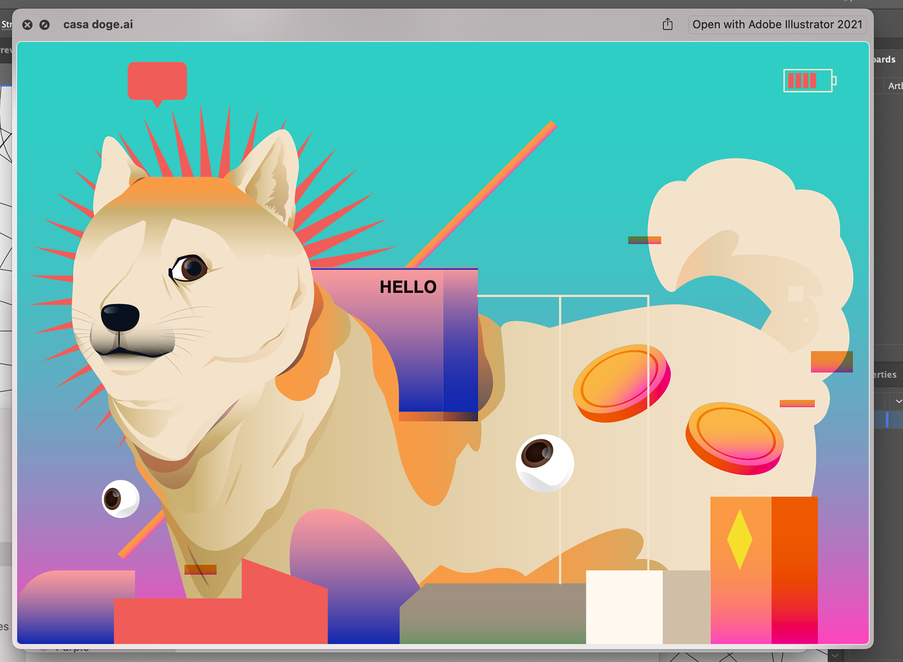The width and height of the screenshot is (903, 662).
Task: Open the Share menu icon
Action: pyautogui.click(x=667, y=24)
